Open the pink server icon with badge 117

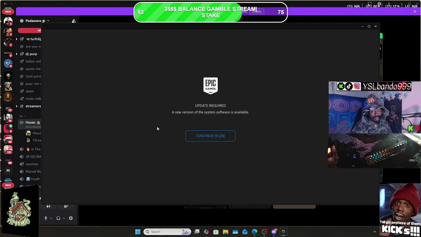(8, 149)
